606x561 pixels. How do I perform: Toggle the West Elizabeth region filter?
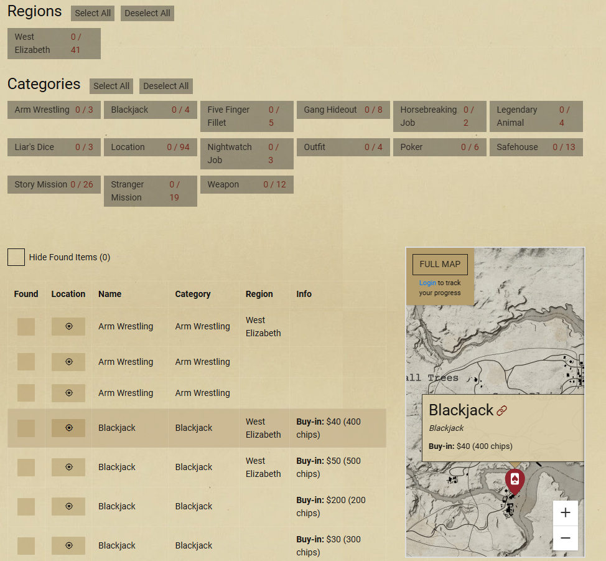(x=54, y=44)
